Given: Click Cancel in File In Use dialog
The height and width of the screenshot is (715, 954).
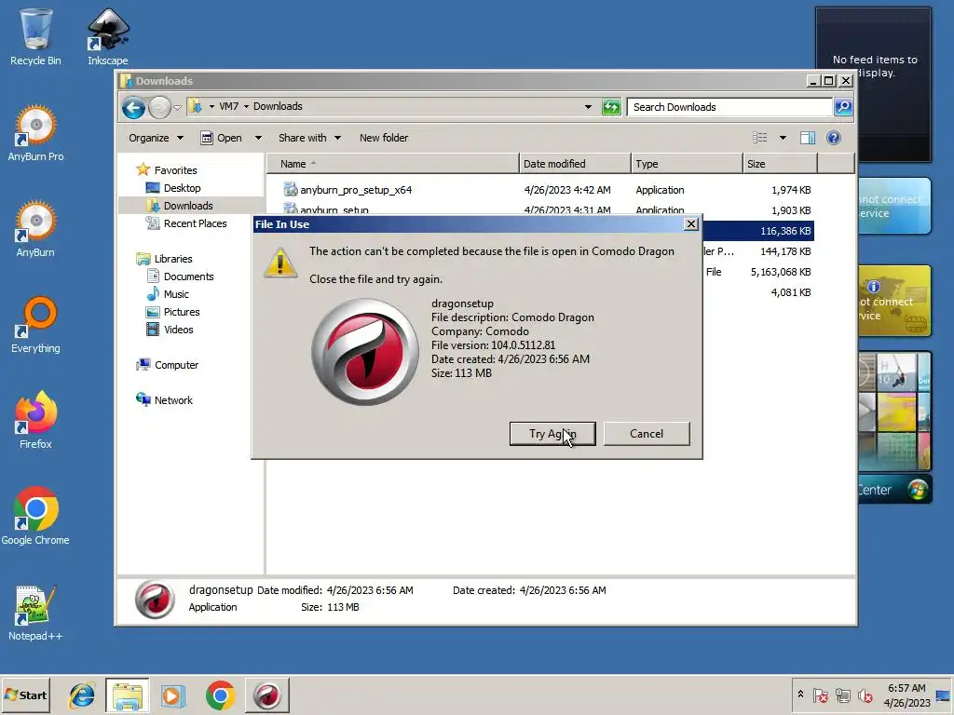Looking at the screenshot, I should [x=647, y=434].
